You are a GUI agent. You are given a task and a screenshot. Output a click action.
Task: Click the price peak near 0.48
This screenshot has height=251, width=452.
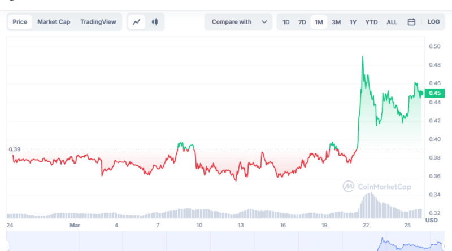point(362,56)
